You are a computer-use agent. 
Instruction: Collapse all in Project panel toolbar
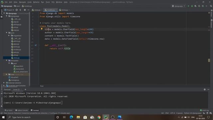[x=20, y=10]
